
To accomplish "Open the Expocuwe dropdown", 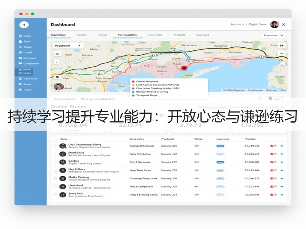I will pos(273,35).
